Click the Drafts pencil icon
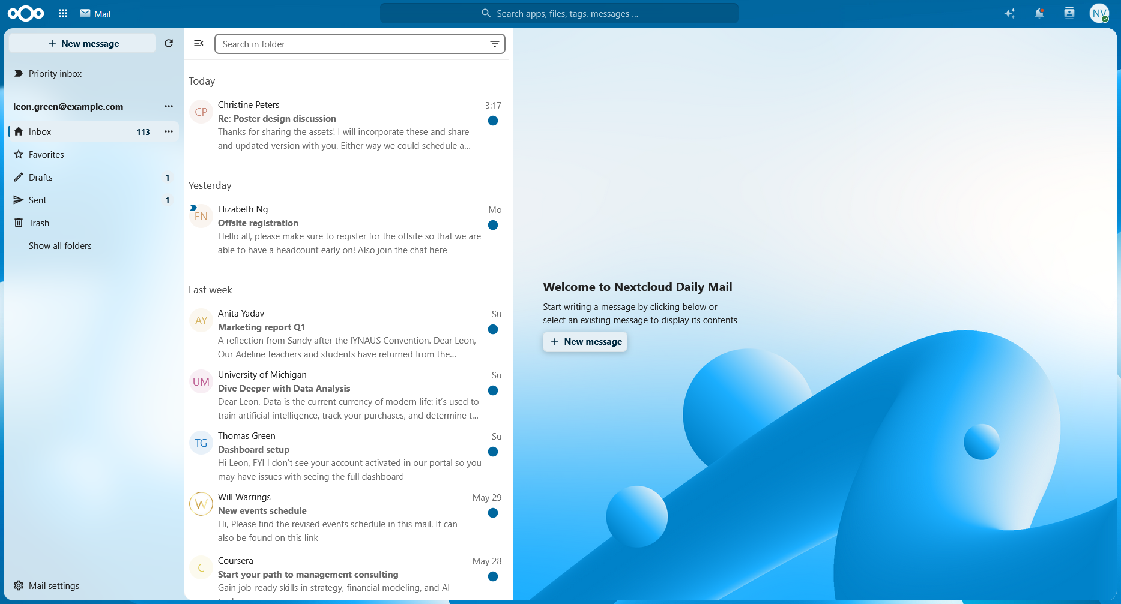Viewport: 1121px width, 604px height. click(19, 177)
